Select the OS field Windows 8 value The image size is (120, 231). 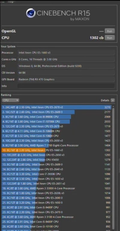tap(66, 66)
